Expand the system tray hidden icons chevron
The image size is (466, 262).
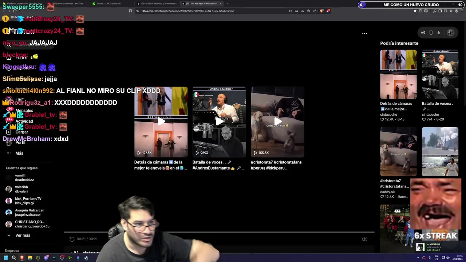pyautogui.click(x=418, y=258)
